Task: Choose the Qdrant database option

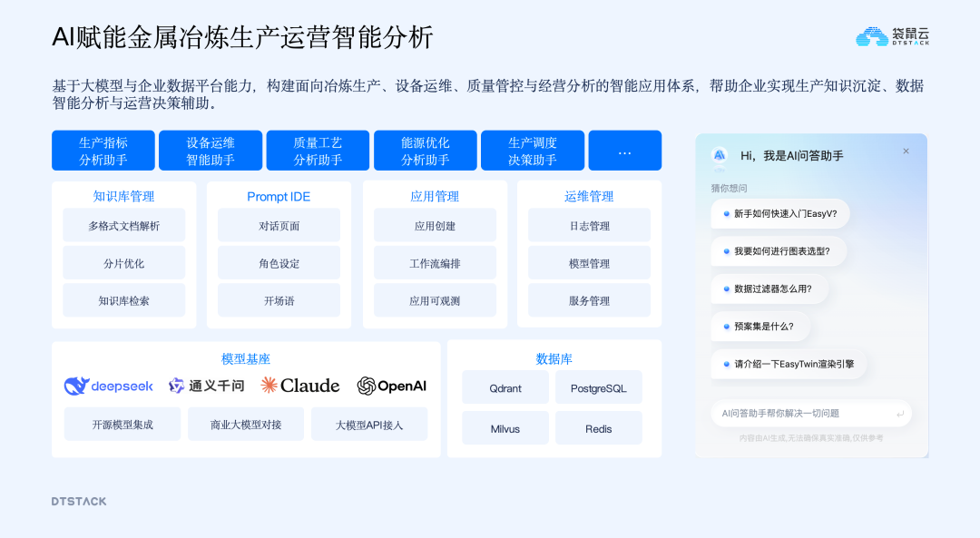Action: click(505, 387)
